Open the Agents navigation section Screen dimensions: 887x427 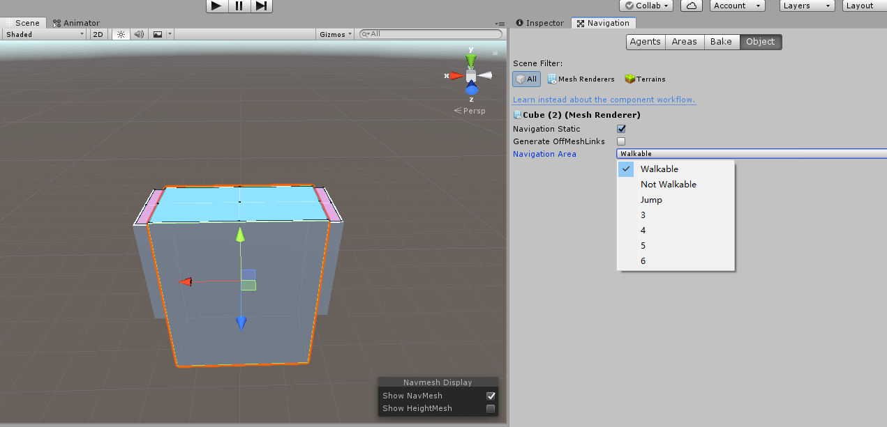[x=645, y=42]
